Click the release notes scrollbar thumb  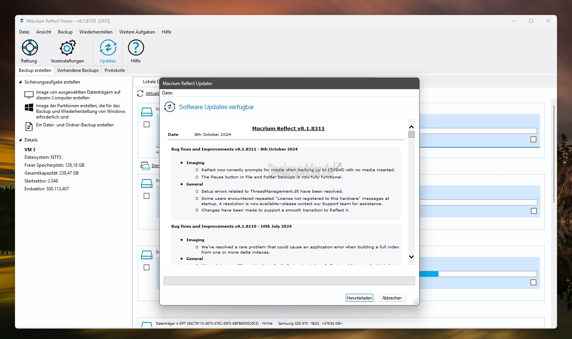point(411,134)
